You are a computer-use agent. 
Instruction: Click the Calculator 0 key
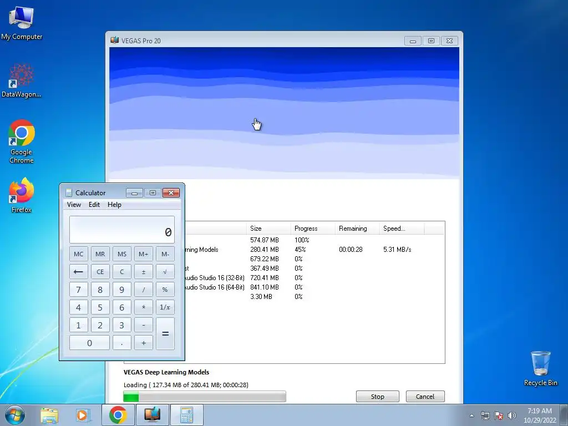(89, 343)
